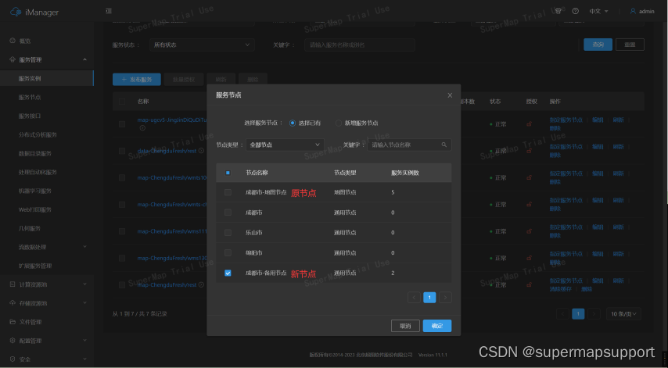Uncheck the 成都市-备用节点 row checkbox
Screen dimensions: 668x368
228,273
